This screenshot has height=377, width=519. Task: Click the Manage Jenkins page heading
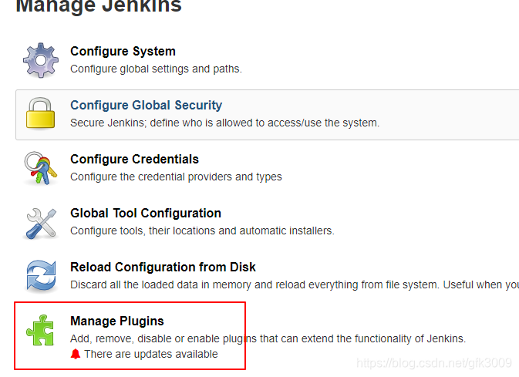99,6
